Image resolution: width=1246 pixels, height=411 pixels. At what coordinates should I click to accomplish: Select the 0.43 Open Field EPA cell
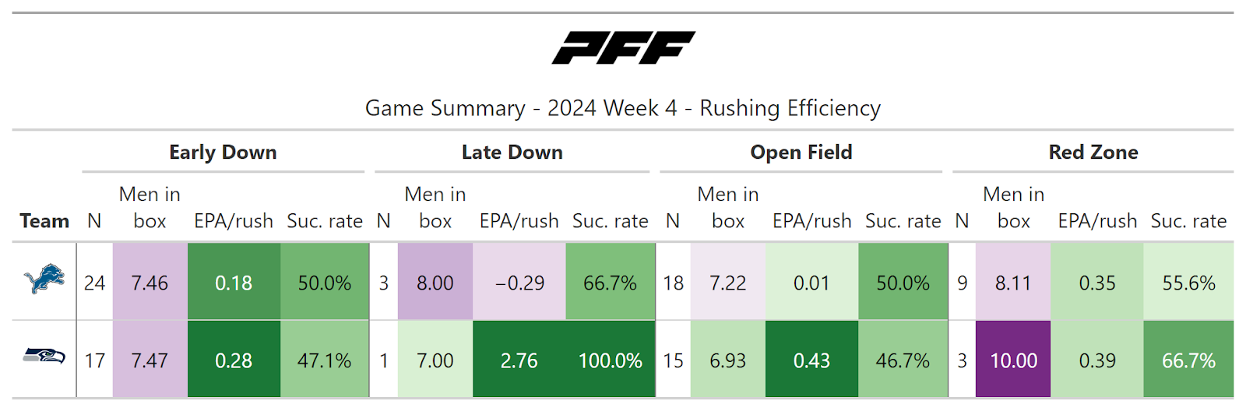(811, 360)
